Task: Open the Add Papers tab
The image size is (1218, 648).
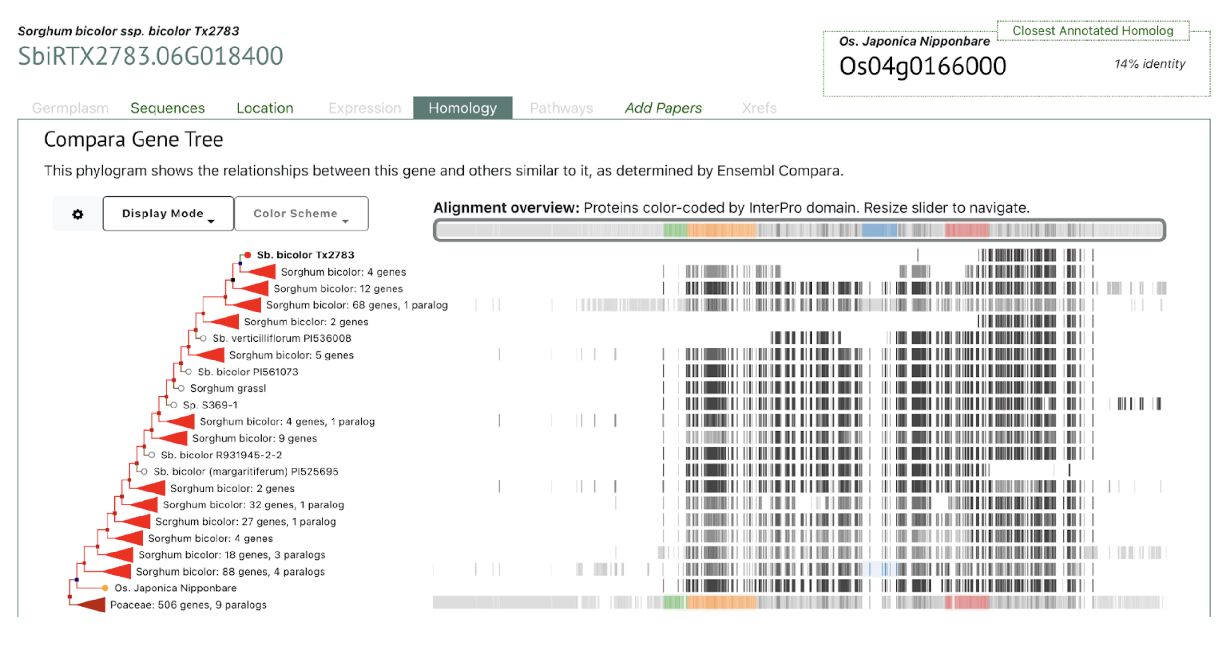Action: 663,108
